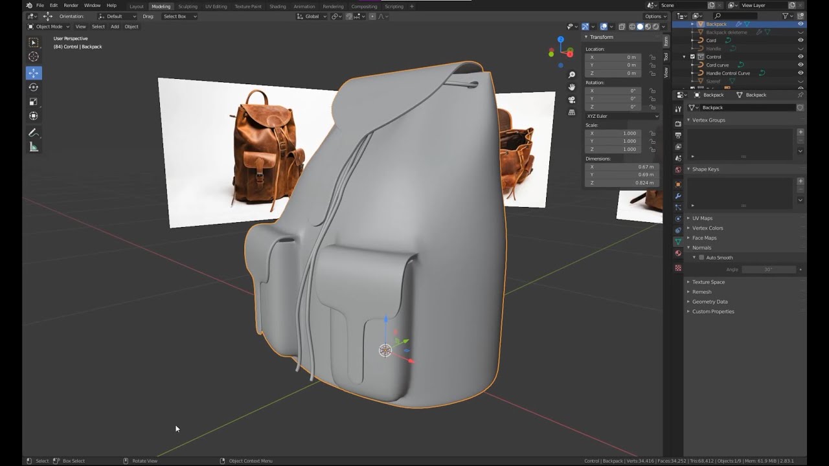Toggle X-ray display mode

[x=622, y=27]
